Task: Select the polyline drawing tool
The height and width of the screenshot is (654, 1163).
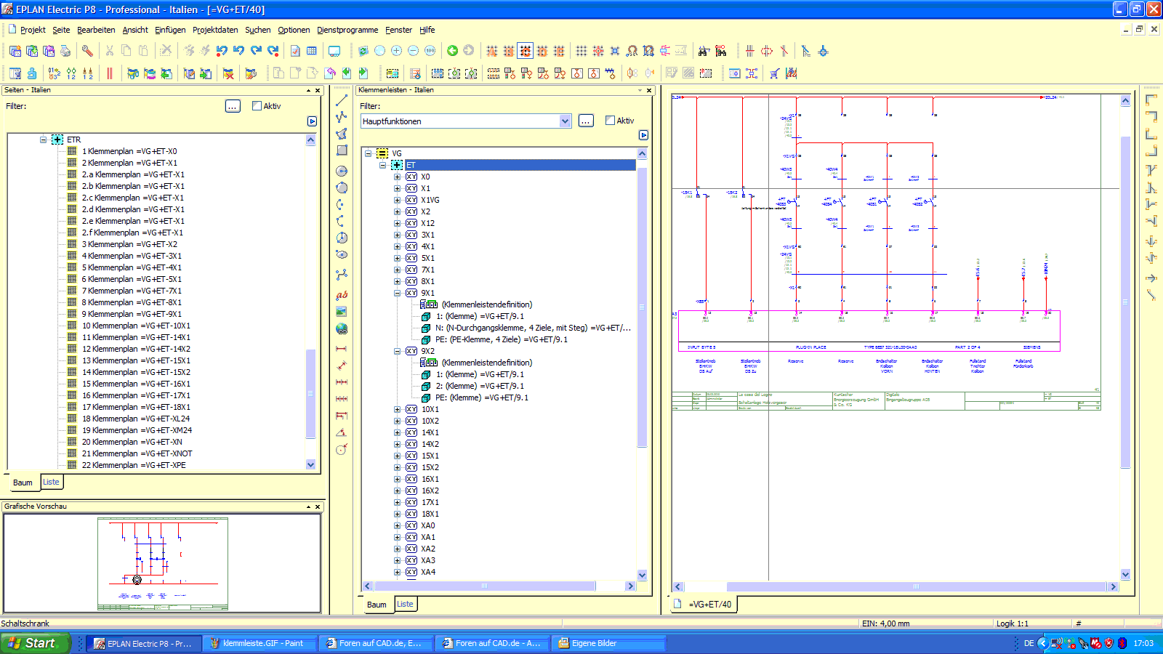Action: [342, 117]
